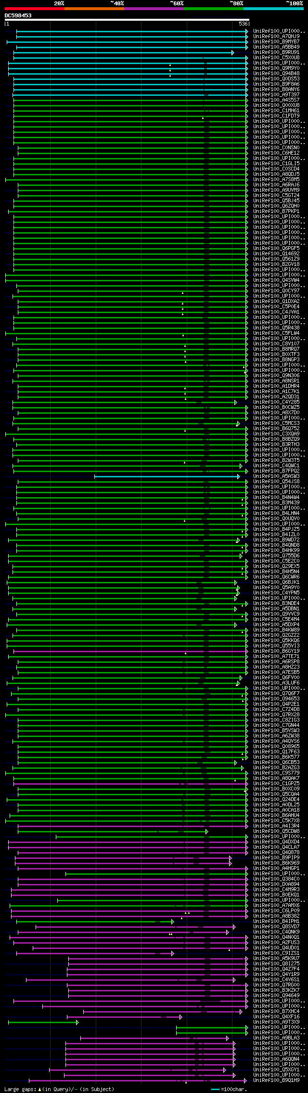Select hit label UniRef100_C1GLI5
308x1093 pixels.
(x=276, y=164)
